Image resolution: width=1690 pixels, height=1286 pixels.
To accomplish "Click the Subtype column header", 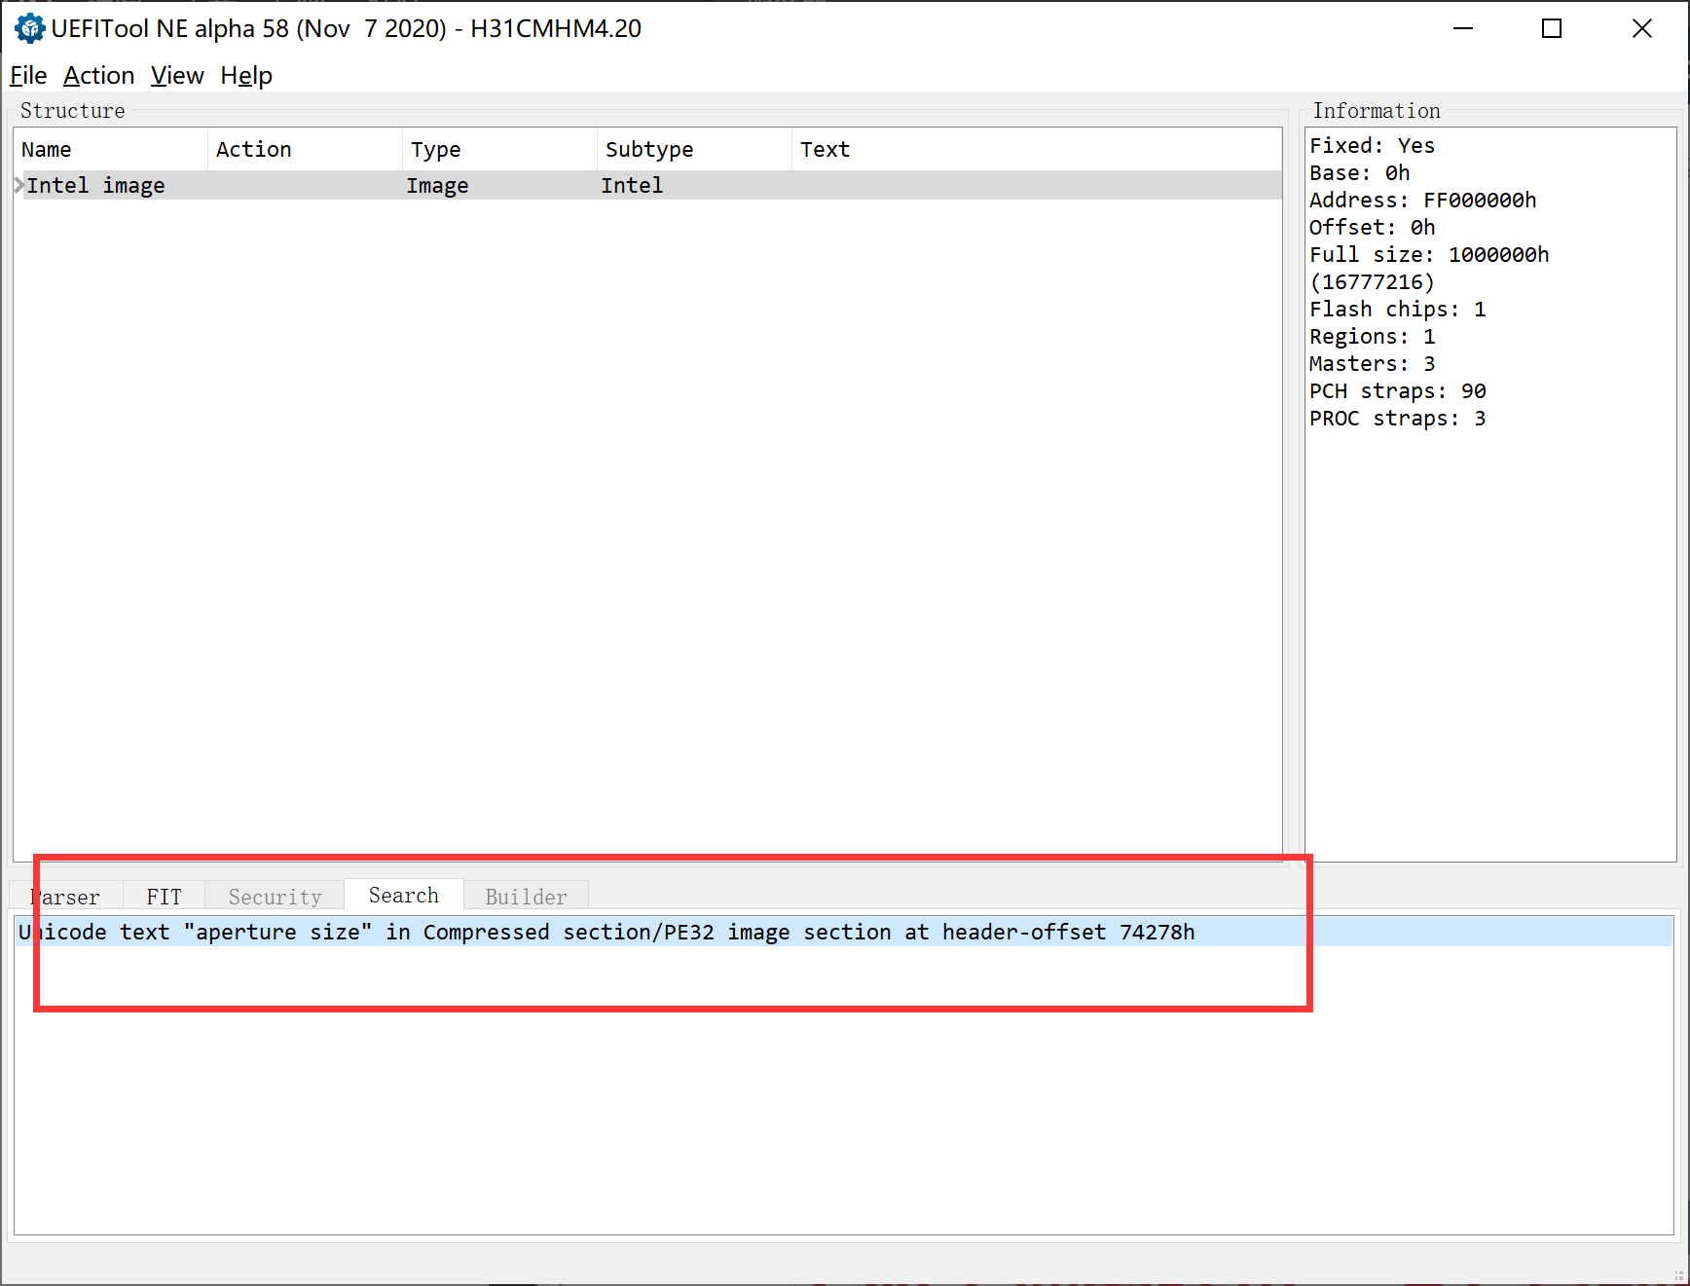I will (648, 150).
